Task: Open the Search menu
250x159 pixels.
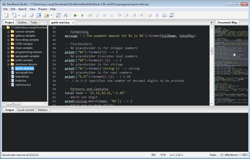Action: 22,9
